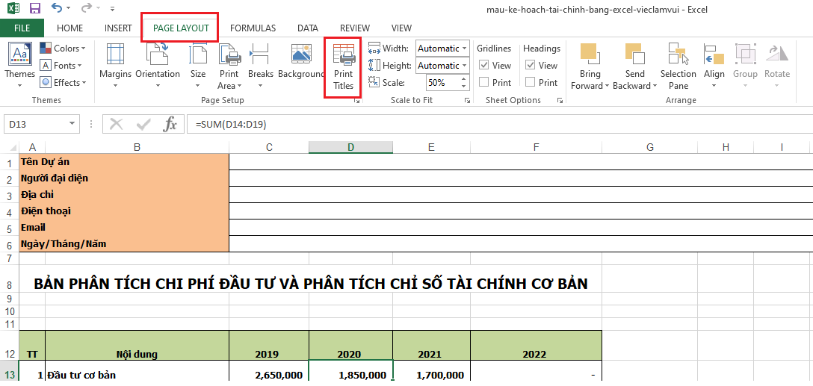Click the Cancel X formula bar button
This screenshot has width=813, height=386.
click(117, 125)
